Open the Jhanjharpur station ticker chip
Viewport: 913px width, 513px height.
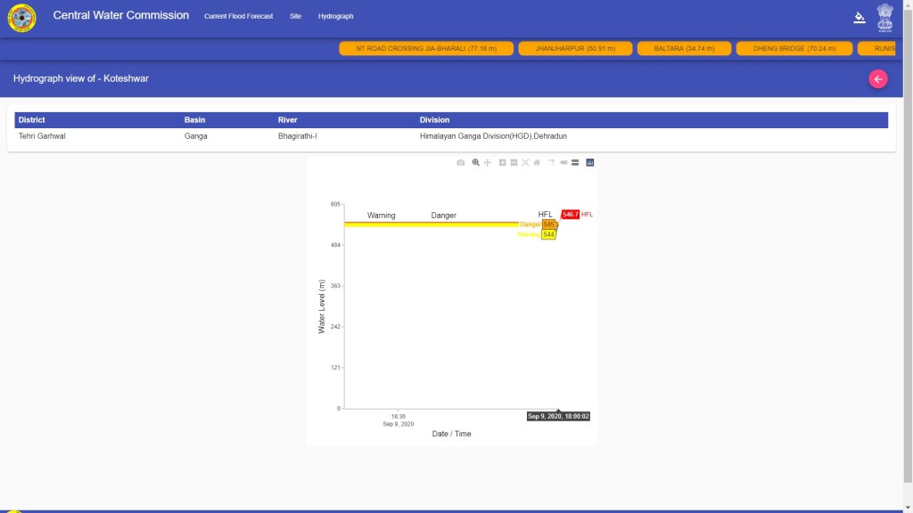(575, 48)
